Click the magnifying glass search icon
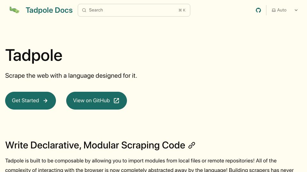The width and height of the screenshot is (307, 172). (x=84, y=10)
